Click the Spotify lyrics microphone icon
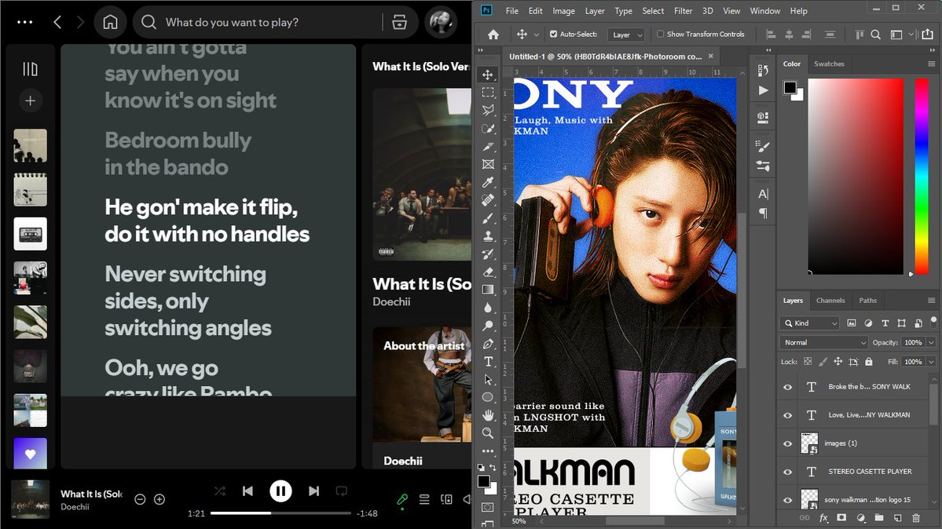 tap(402, 499)
